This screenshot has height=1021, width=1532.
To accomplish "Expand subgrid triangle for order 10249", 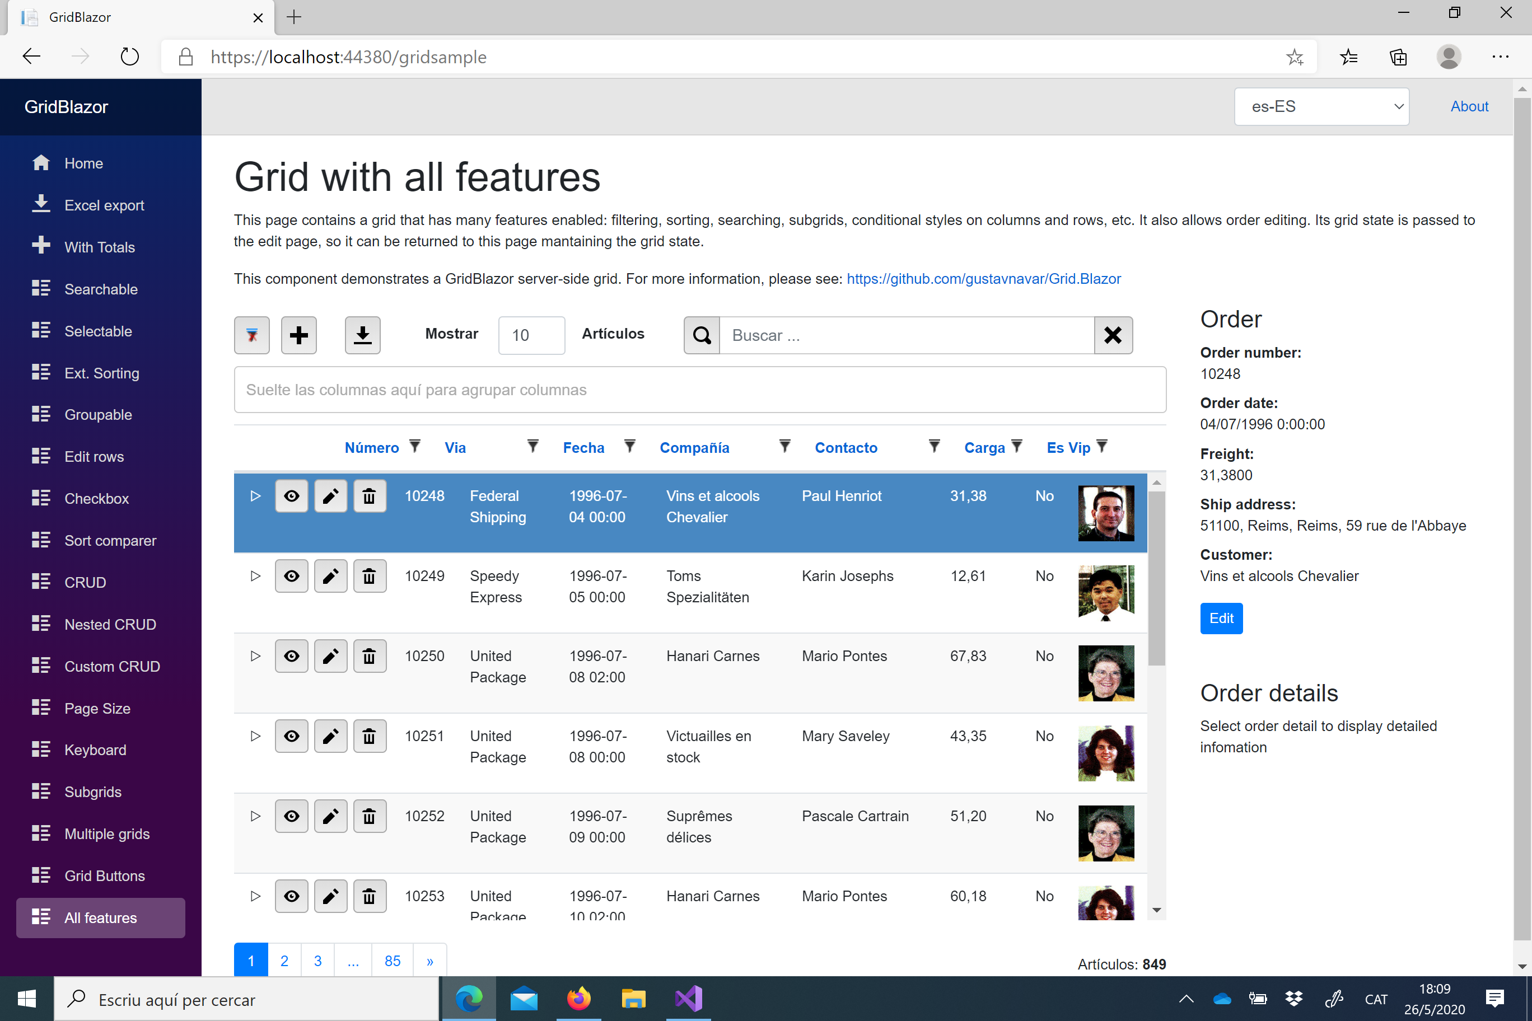I will 255,576.
